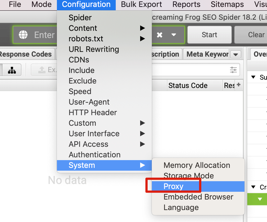This screenshot has width=267, height=222.
Task: Add a column with the plus icon
Action: pos(239,84)
